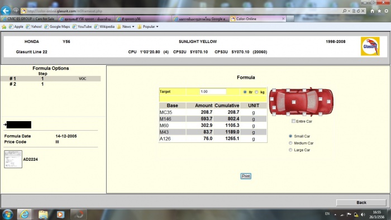Expand the News bookmarks folder dropdown

click(x=133, y=27)
